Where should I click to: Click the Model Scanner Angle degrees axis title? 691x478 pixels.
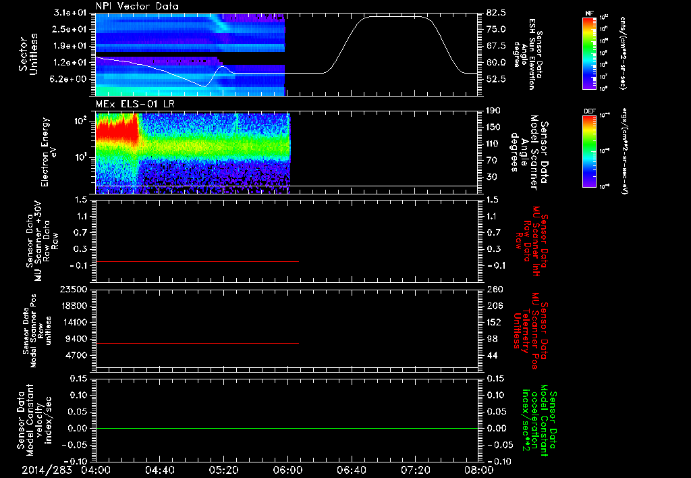[529, 152]
